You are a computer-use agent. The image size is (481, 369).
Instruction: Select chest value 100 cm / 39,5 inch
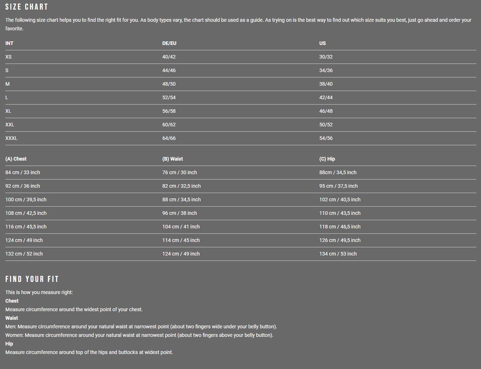(x=26, y=199)
